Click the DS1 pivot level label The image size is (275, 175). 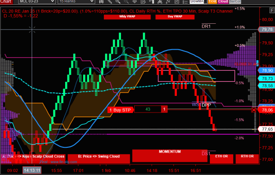point(206,153)
